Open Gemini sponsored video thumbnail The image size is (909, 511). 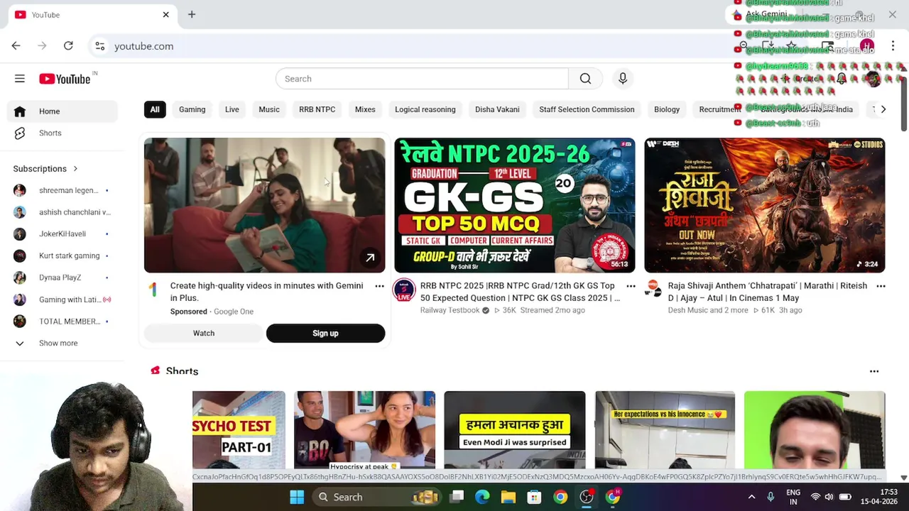pos(264,205)
